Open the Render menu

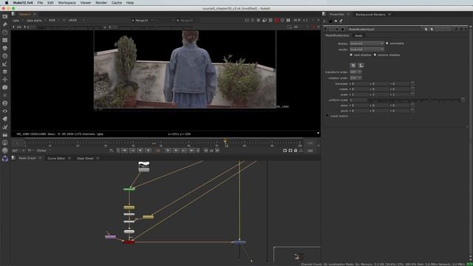(101, 3)
